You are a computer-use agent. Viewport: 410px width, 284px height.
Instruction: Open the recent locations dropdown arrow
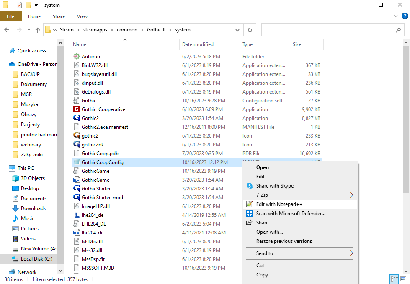coord(29,30)
